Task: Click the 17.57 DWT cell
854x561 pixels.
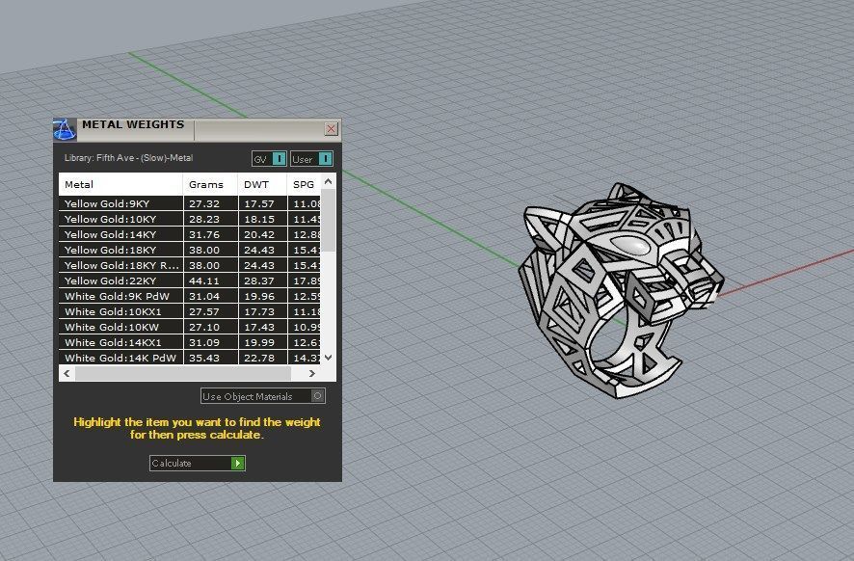Action: pyautogui.click(x=262, y=203)
